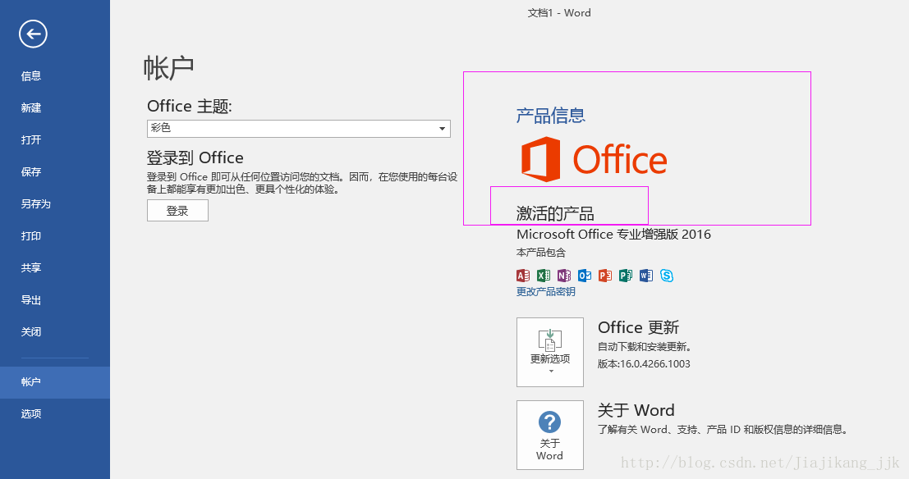Click the Access app icon
The image size is (909, 479).
click(x=523, y=276)
